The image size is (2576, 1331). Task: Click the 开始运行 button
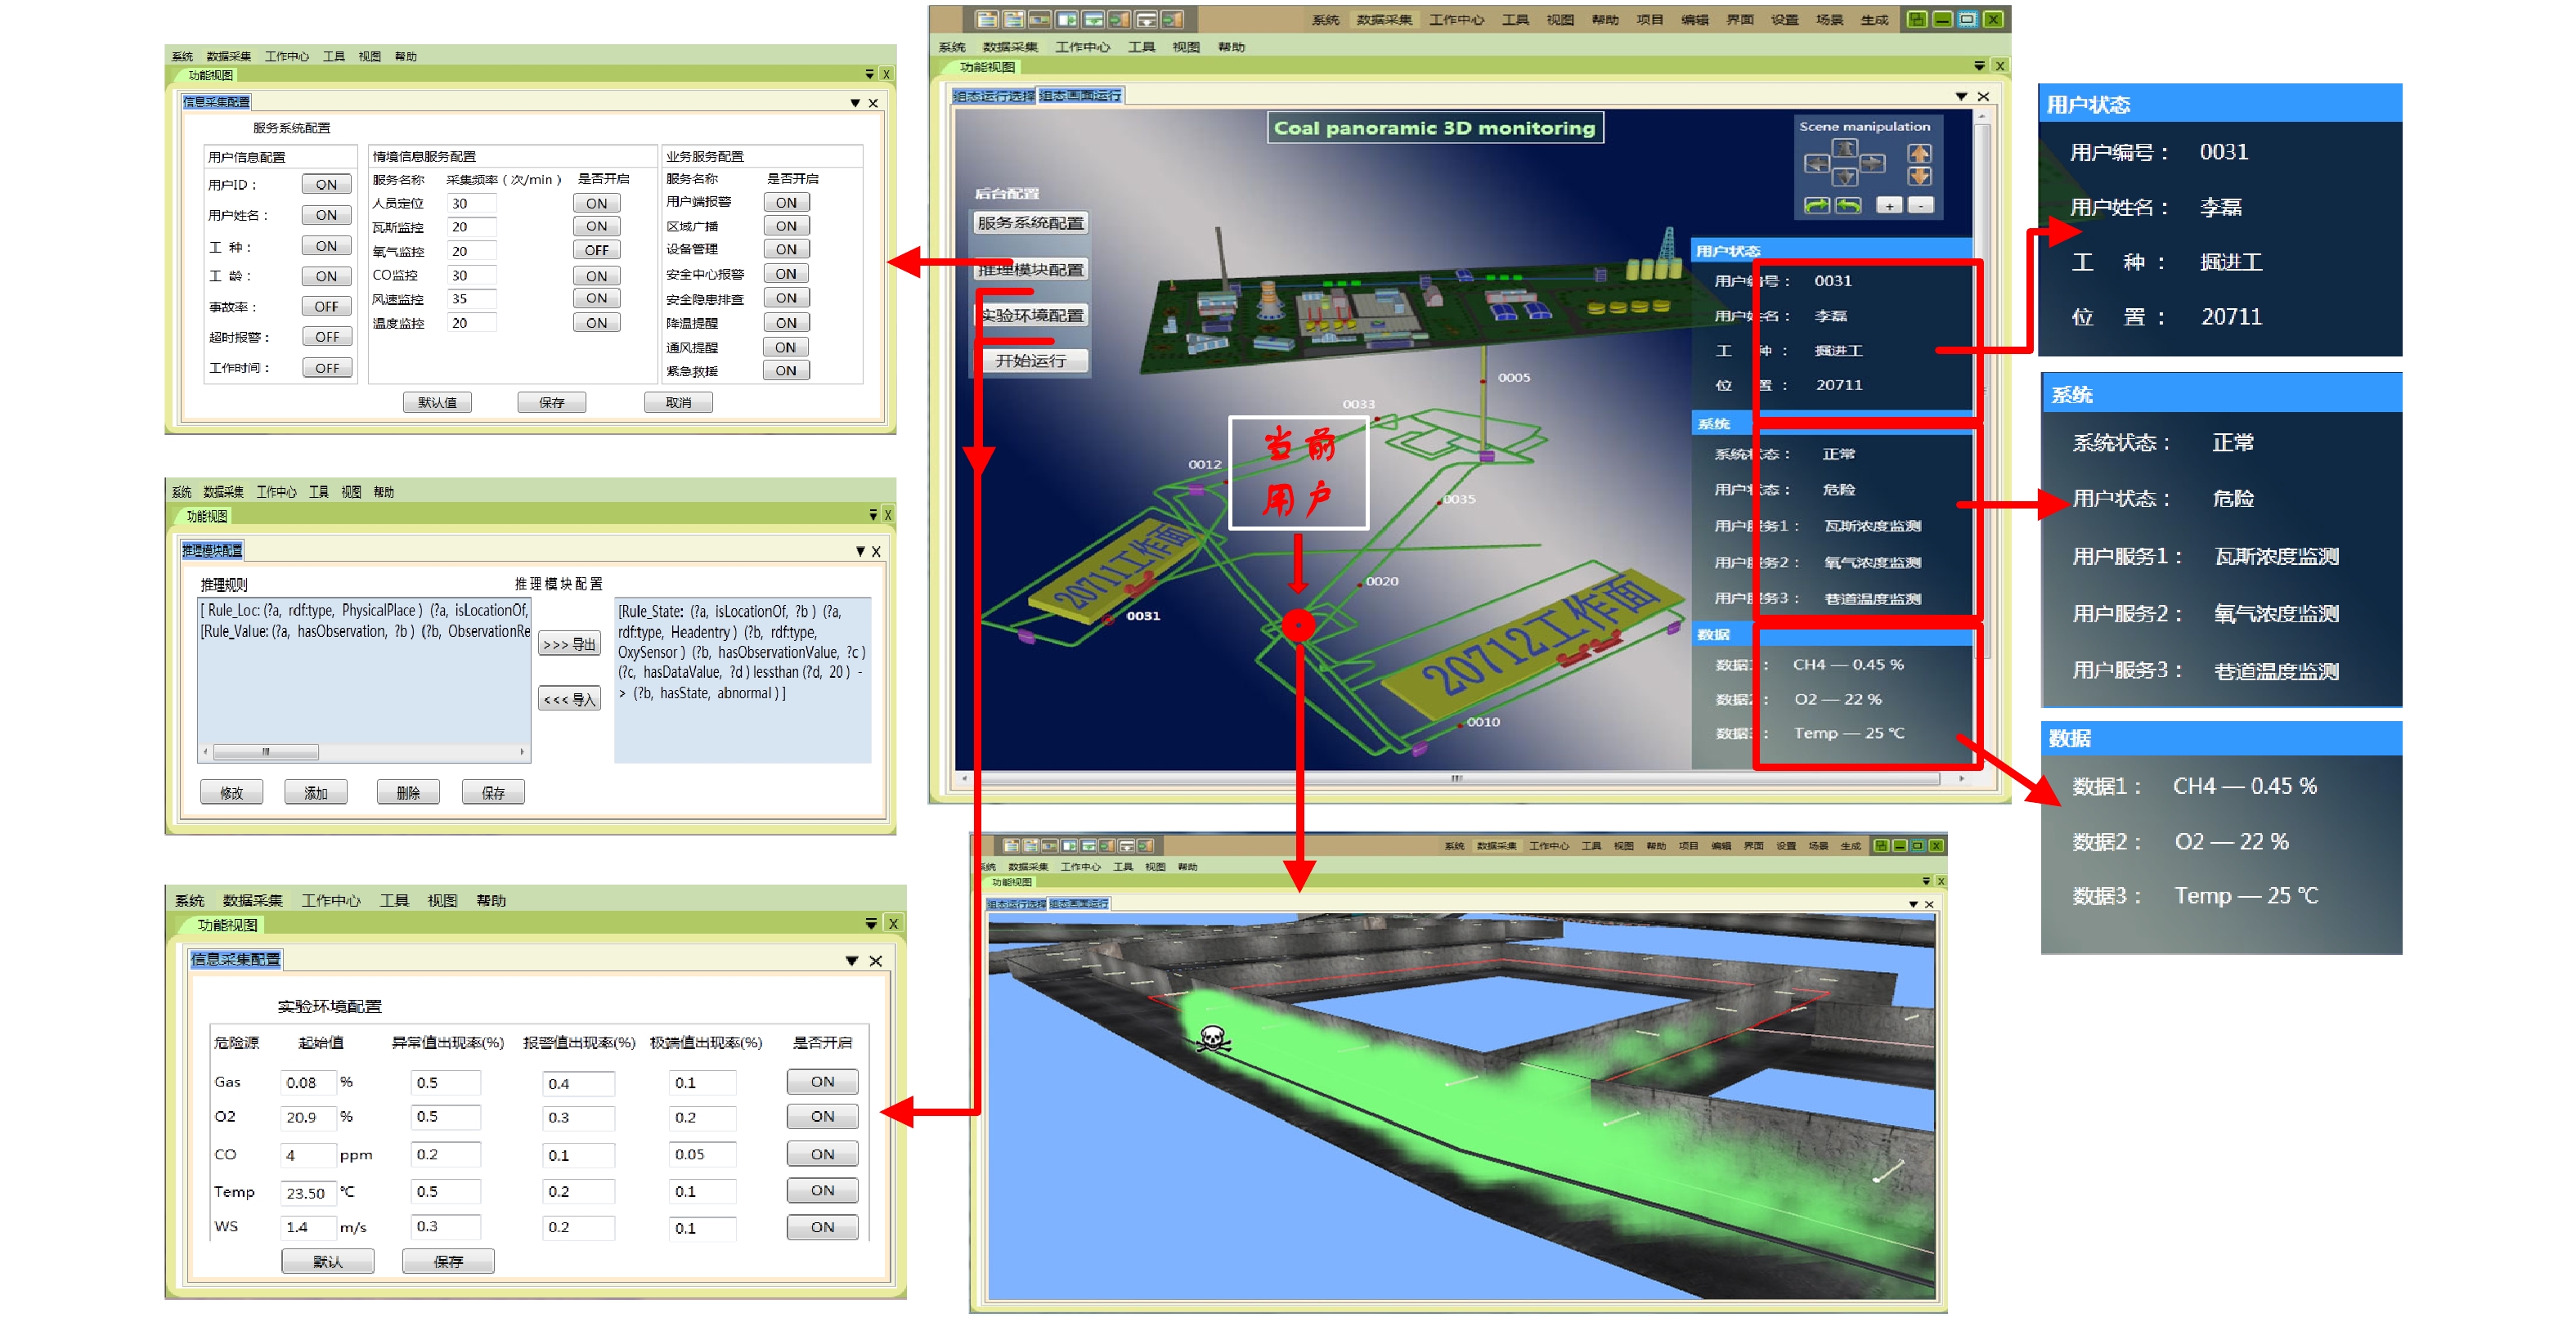[x=1030, y=360]
